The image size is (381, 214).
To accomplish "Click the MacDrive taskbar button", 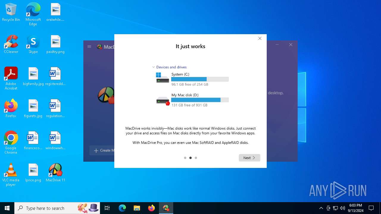I will coord(166,208).
